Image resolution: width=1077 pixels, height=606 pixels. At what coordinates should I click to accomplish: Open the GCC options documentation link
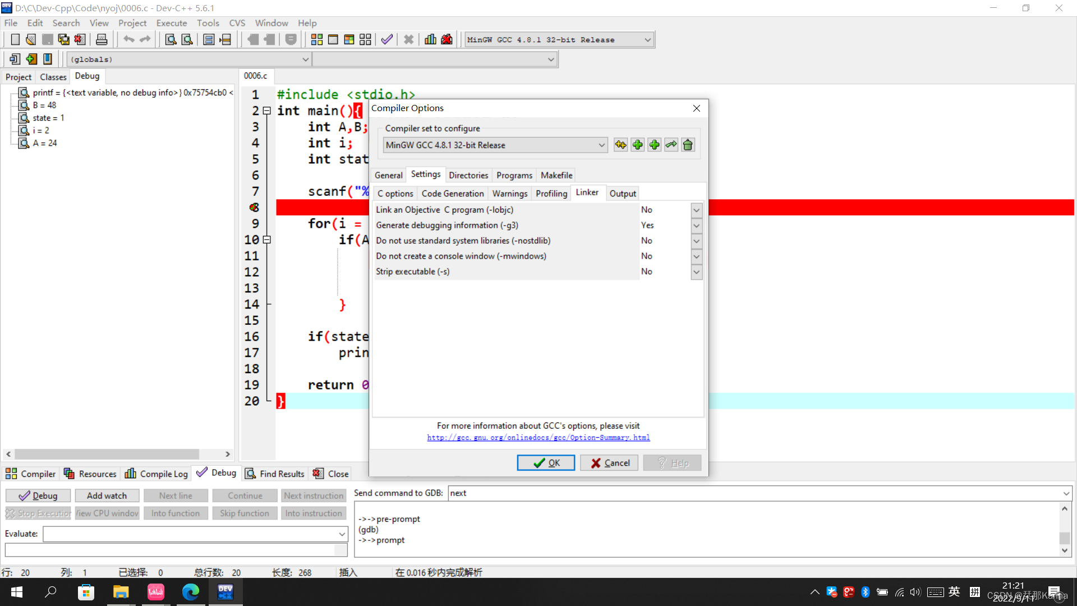click(x=538, y=437)
